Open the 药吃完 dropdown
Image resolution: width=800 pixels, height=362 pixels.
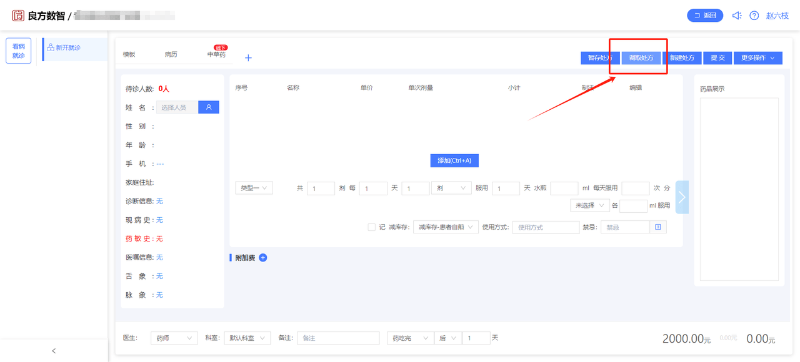410,338
